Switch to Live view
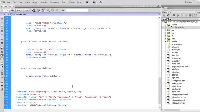Image resolution: width=200 pixels, height=112 pixels. pyautogui.click(x=26, y=10)
